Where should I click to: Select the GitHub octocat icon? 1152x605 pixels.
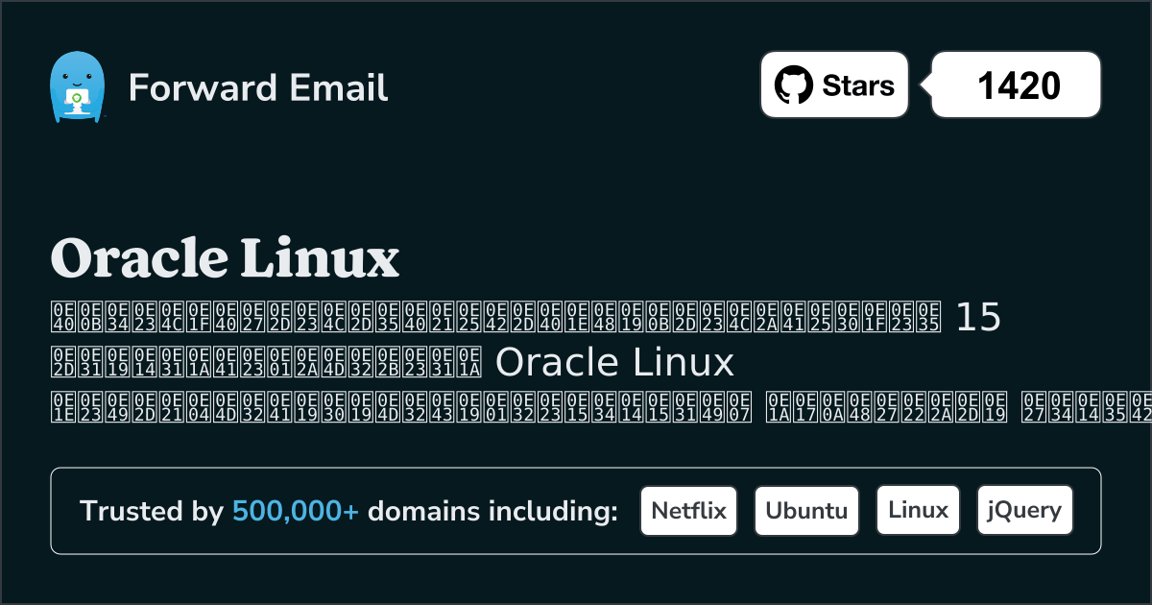(x=793, y=85)
